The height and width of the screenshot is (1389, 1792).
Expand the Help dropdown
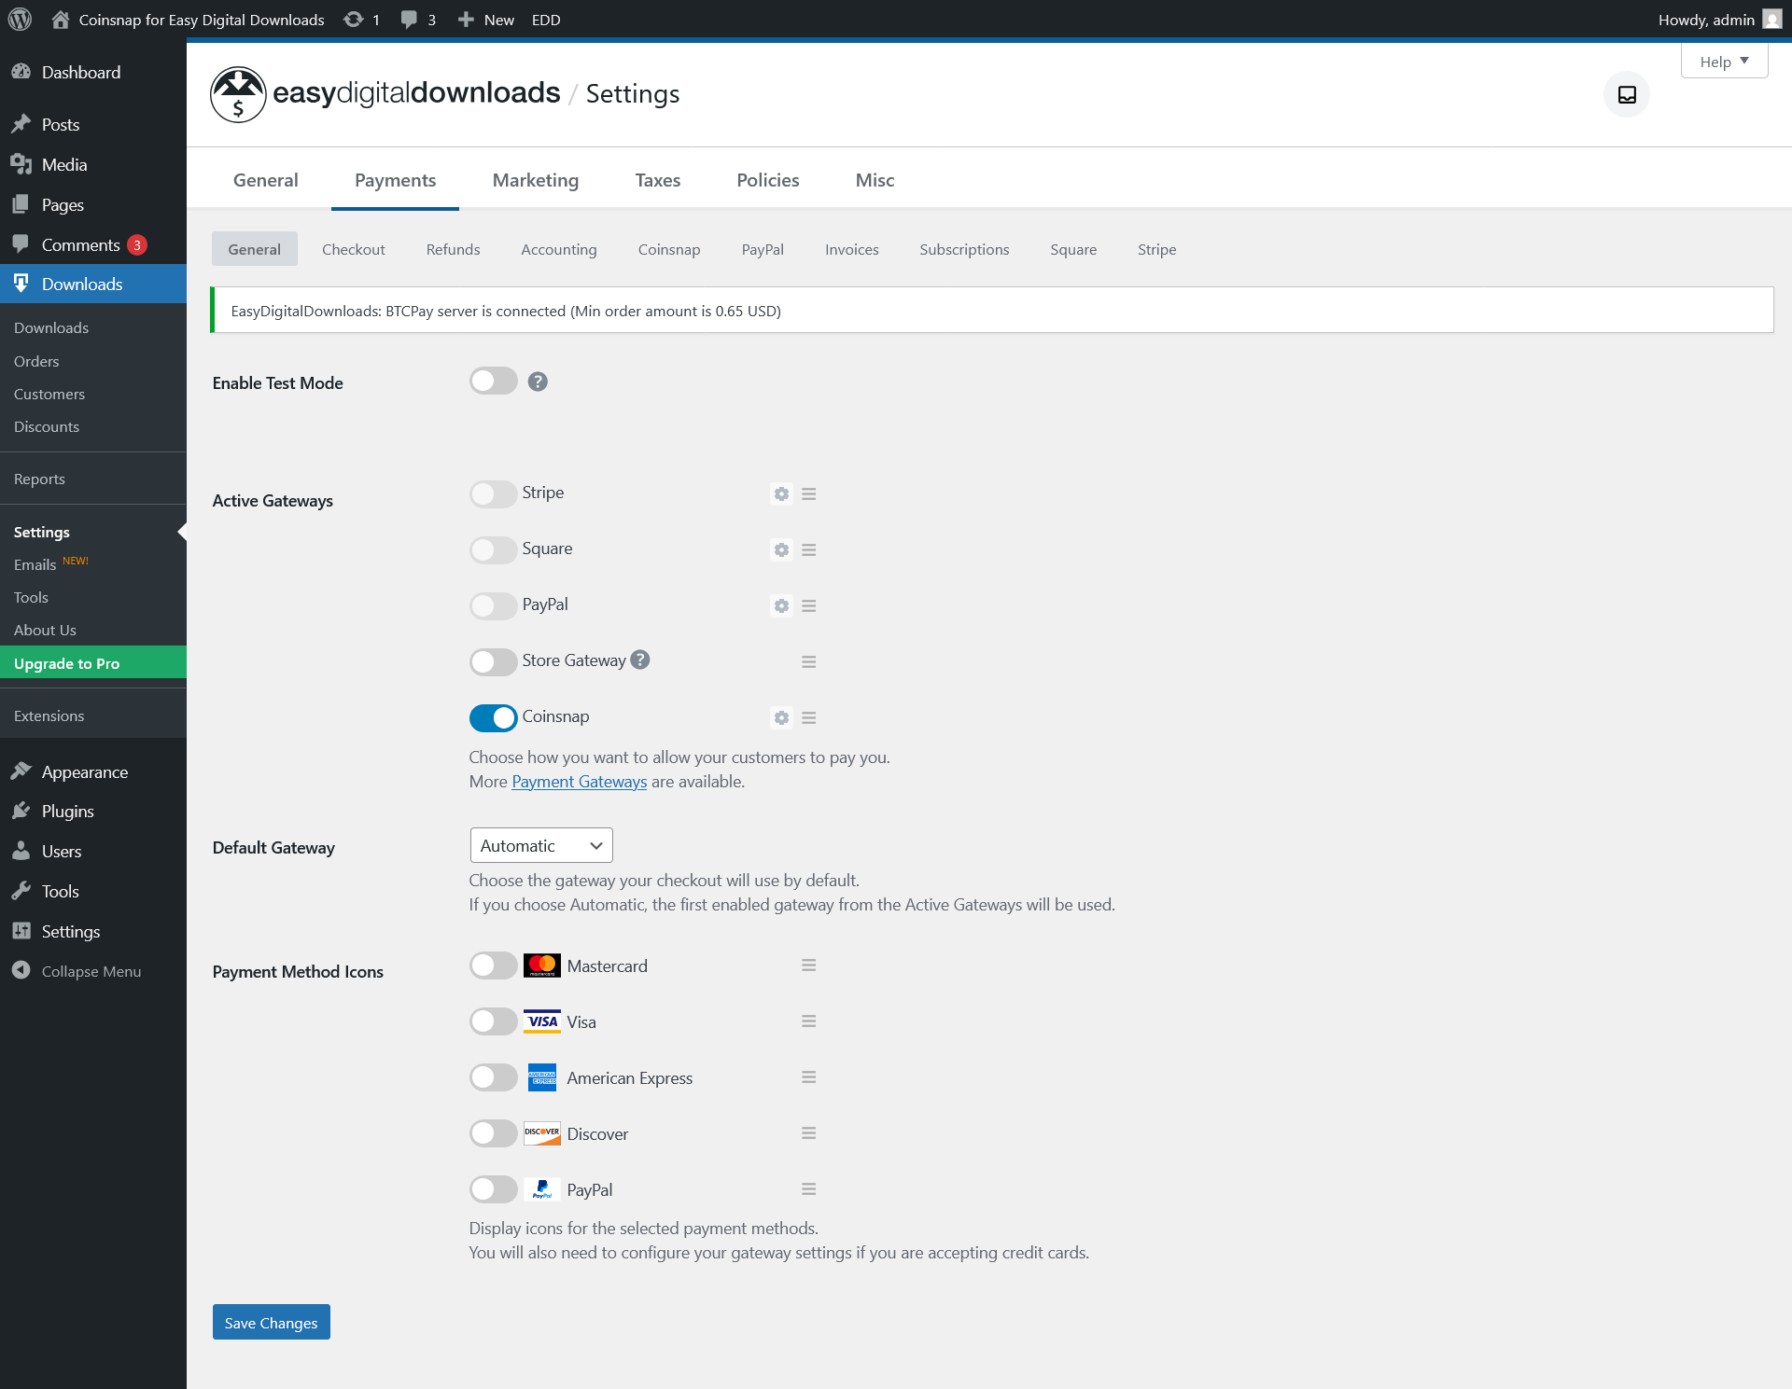tap(1724, 62)
